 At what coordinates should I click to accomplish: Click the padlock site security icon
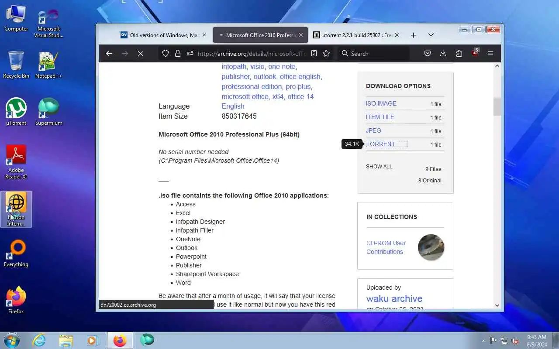[x=178, y=53]
